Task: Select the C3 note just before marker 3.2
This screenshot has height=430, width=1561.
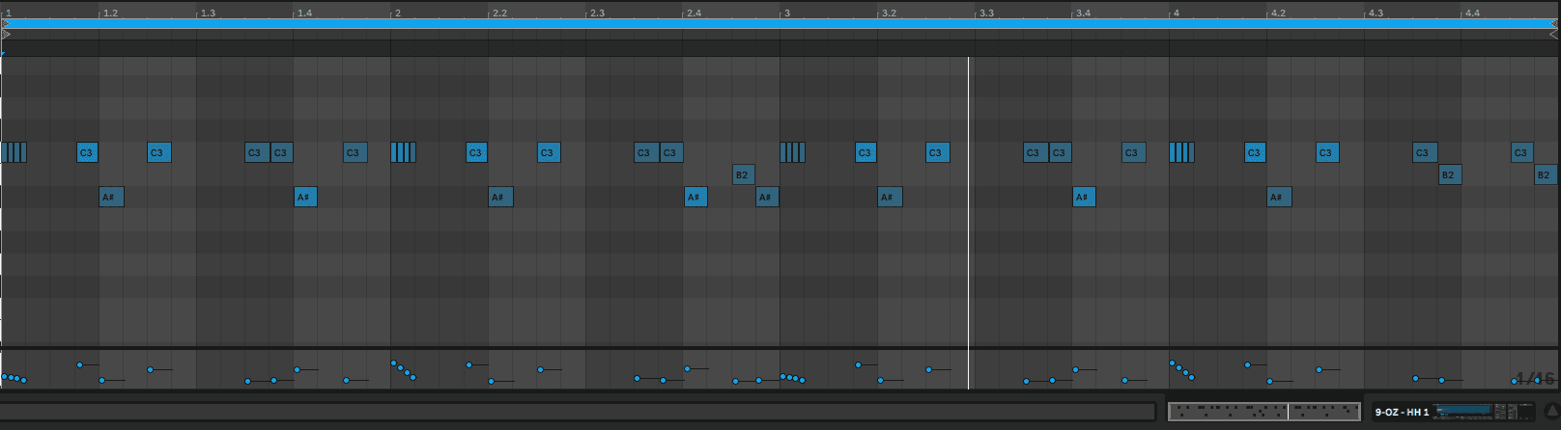Action: pos(866,152)
